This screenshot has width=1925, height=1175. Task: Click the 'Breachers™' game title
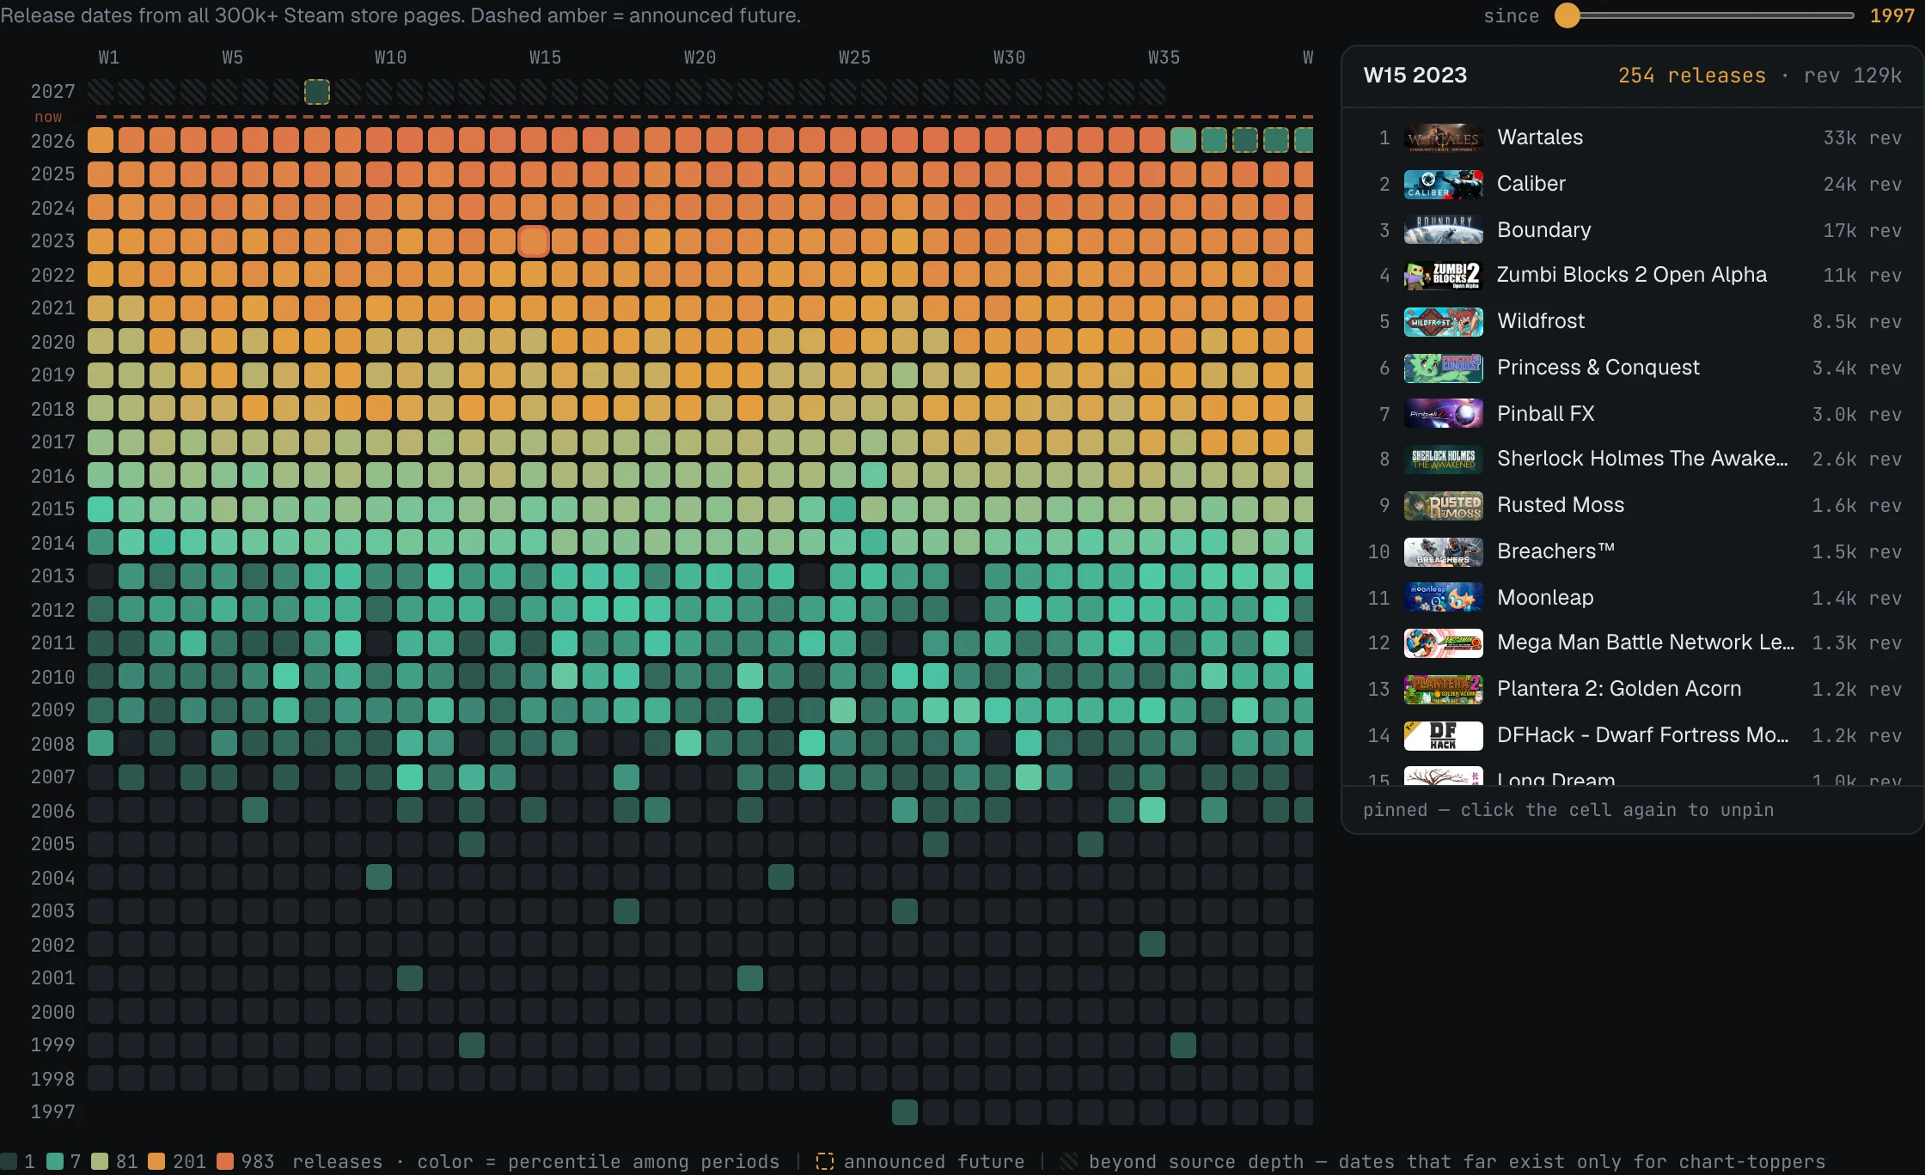pyautogui.click(x=1555, y=551)
